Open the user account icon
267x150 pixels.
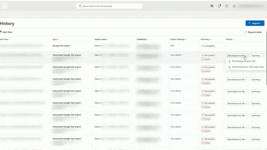(234, 6)
